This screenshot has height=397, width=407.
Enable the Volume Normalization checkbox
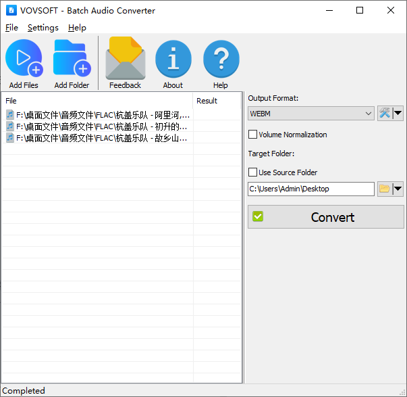click(x=253, y=135)
